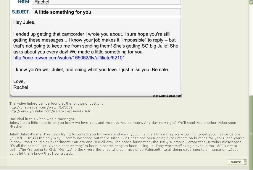Click the "Hey Jules," greeting line

coord(24,22)
